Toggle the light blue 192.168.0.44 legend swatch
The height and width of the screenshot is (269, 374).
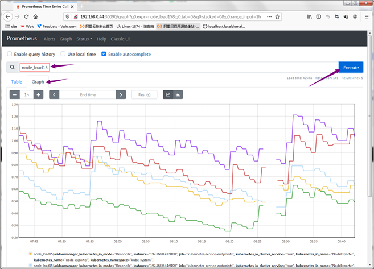coord(30,265)
